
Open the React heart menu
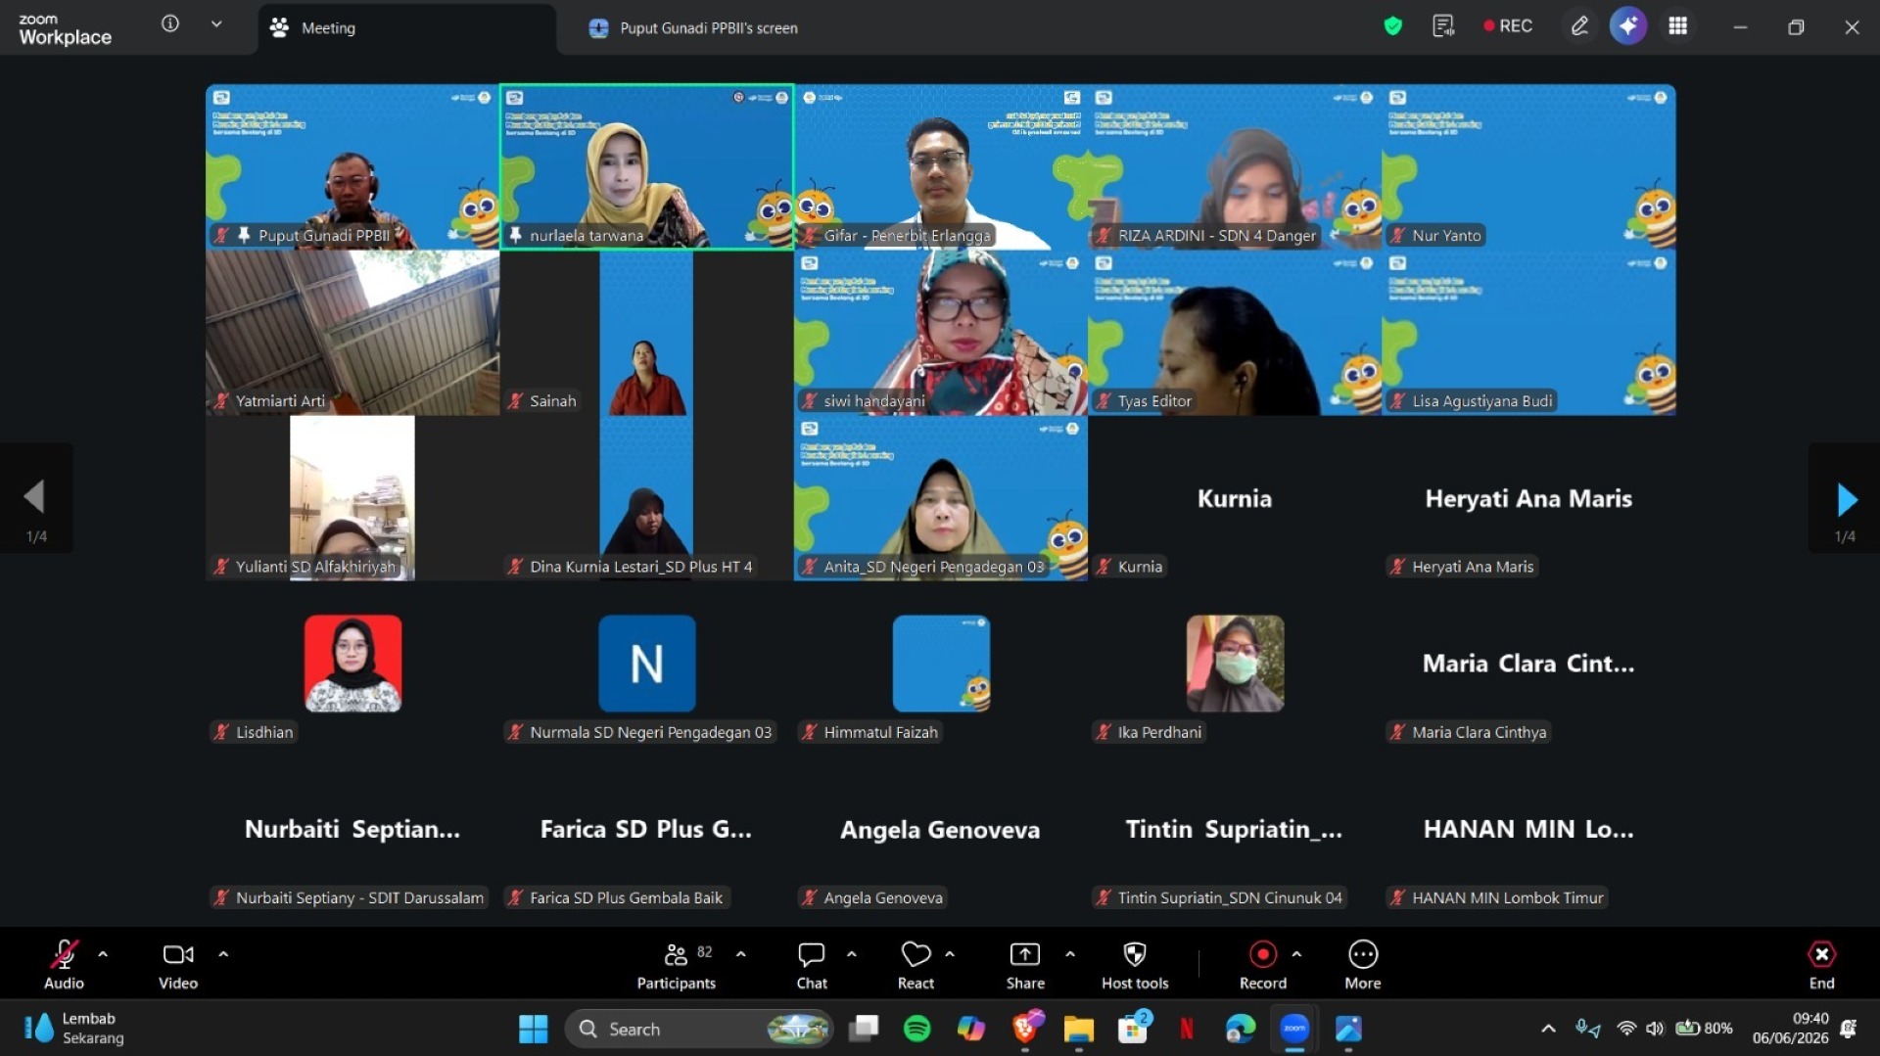(916, 964)
